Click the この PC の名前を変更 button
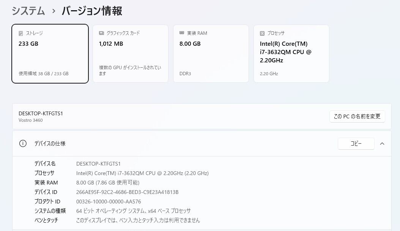The width and height of the screenshot is (400, 231). (x=357, y=116)
